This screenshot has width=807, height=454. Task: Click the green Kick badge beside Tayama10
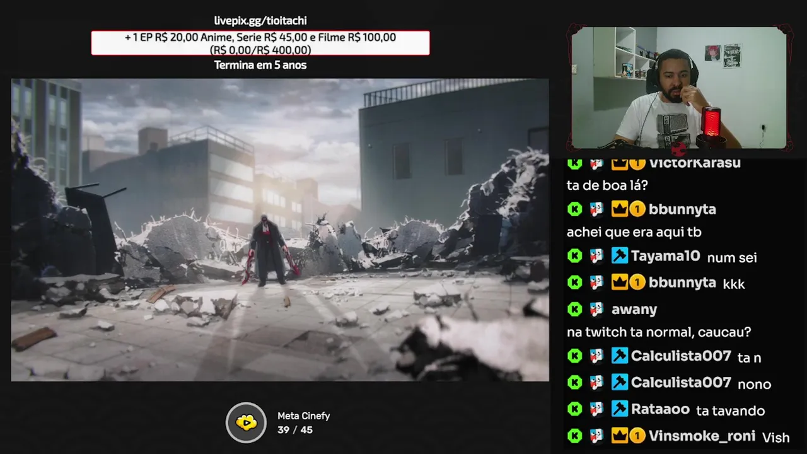tap(574, 256)
